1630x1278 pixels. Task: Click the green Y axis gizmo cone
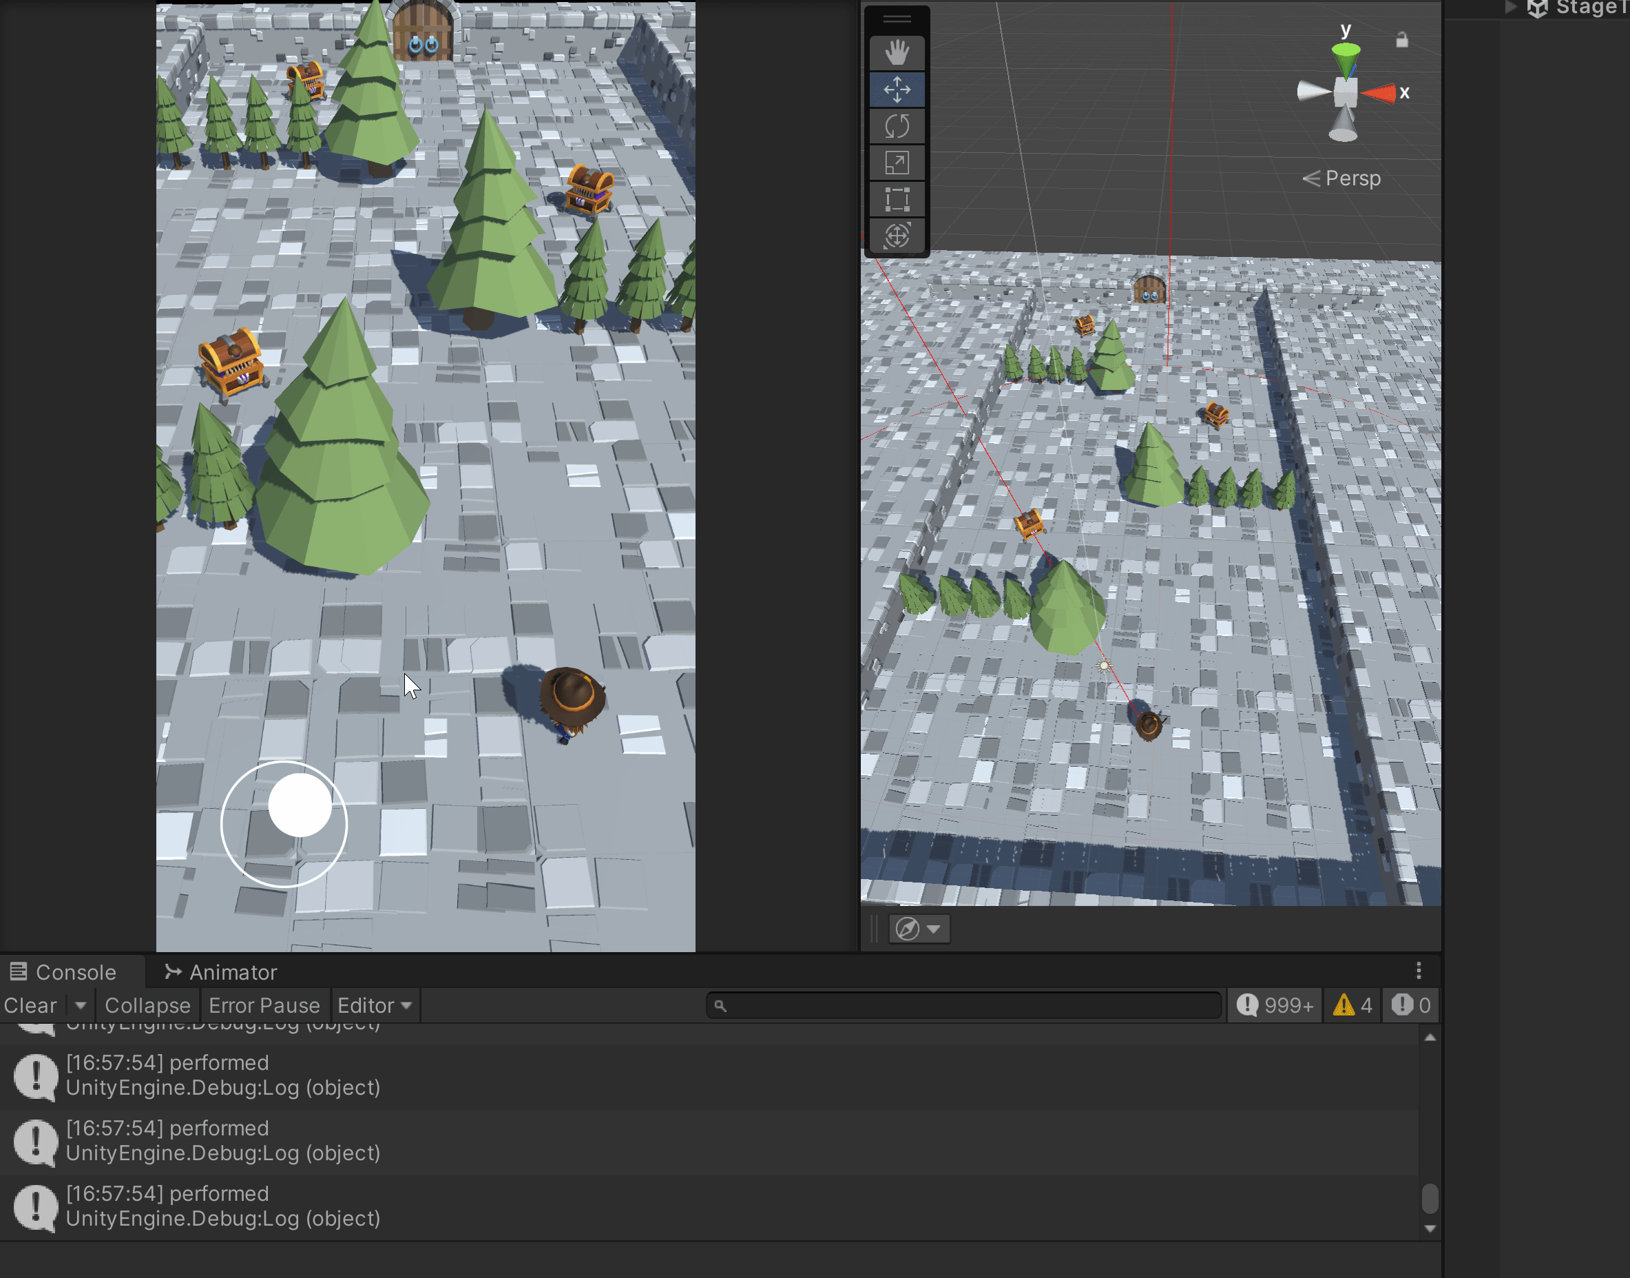(x=1346, y=59)
